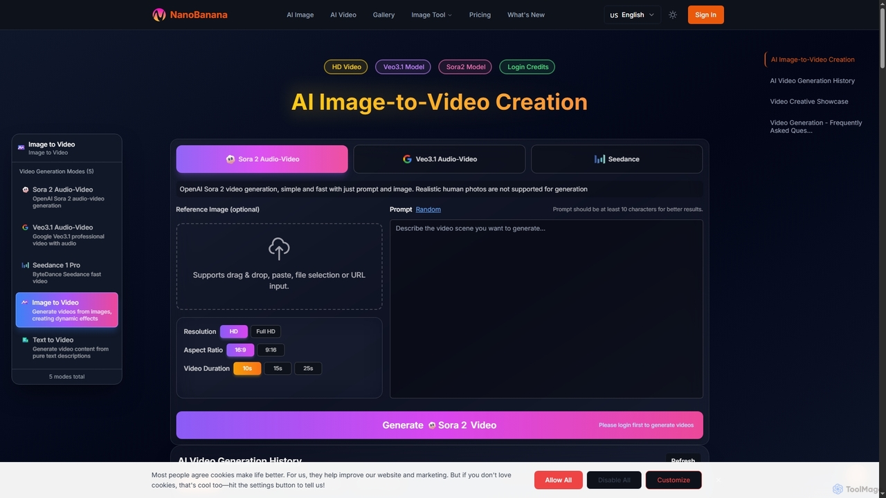This screenshot has width=886, height=498.
Task: Click the Veo3.1 Model badge
Action: click(404, 67)
